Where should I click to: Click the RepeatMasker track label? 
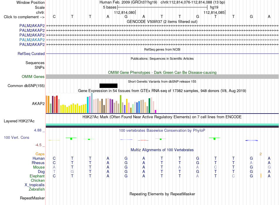(x=32, y=198)
